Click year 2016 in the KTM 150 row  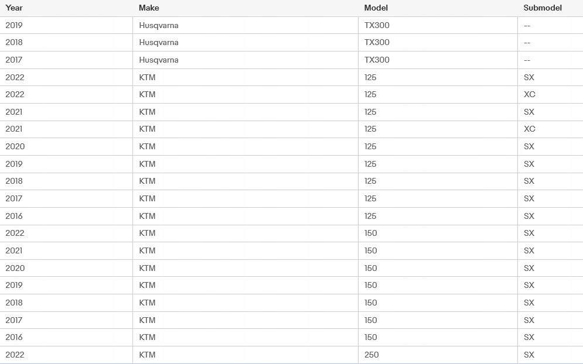[14, 337]
